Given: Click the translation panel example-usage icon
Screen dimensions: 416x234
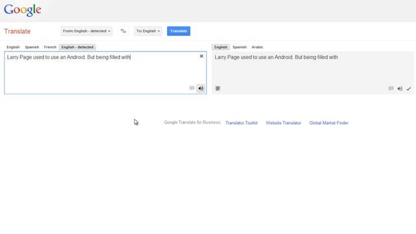Looking at the screenshot, I should point(391,88).
